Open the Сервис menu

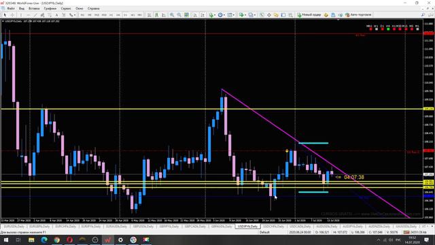point(66,9)
